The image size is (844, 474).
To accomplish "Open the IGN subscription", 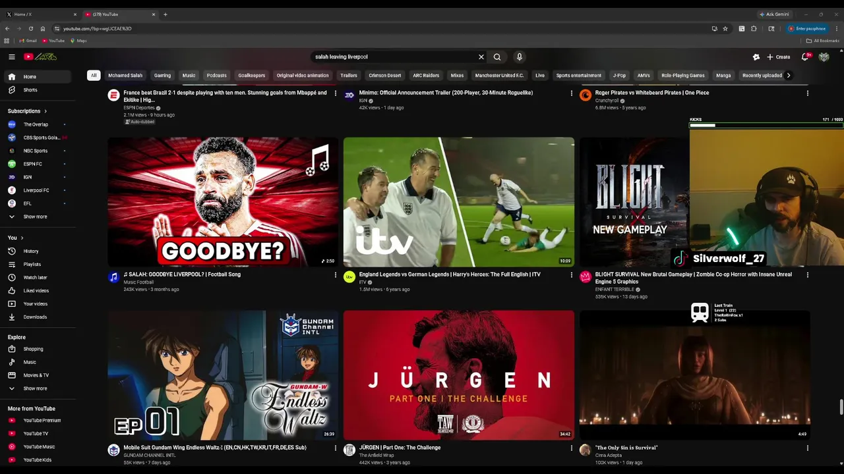I will pyautogui.click(x=38, y=177).
